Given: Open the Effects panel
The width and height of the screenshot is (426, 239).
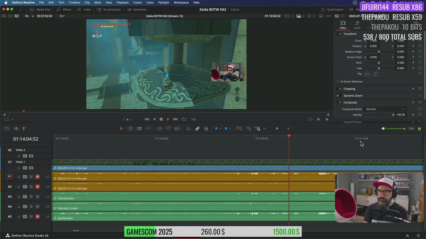Looking at the screenshot, I should pyautogui.click(x=64, y=10).
